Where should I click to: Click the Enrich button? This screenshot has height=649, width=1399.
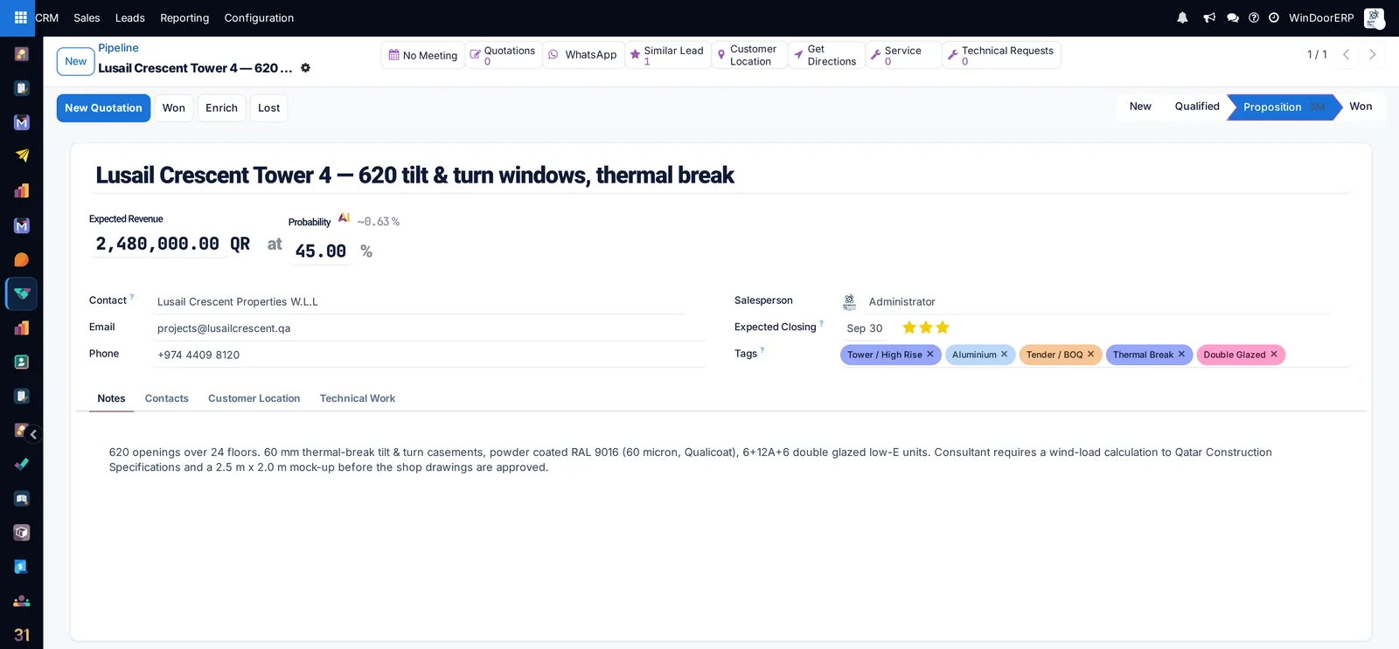coord(221,108)
